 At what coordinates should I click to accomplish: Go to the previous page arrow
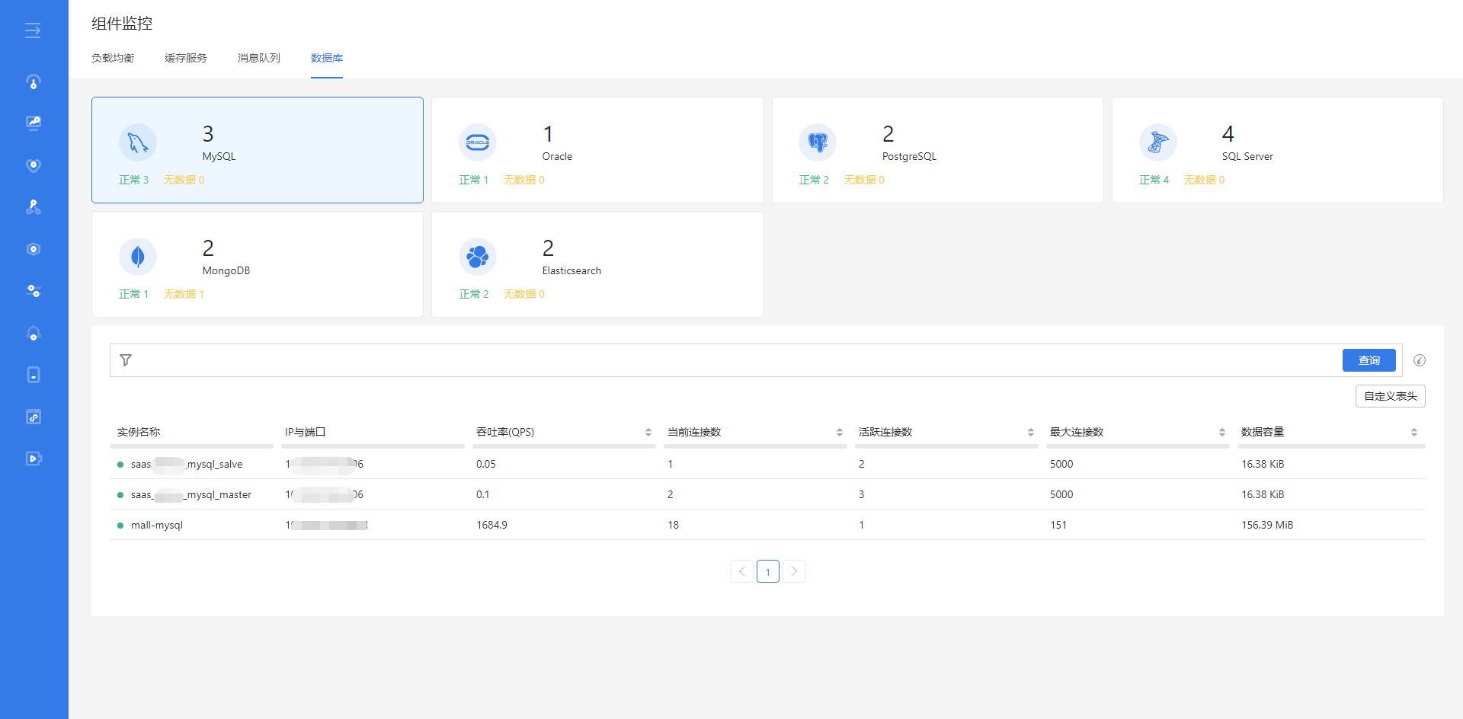click(x=742, y=571)
